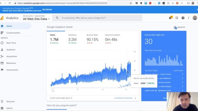This screenshot has height=111, width=198.
Task: Click the Pocket extension icon
Action: (137, 3)
